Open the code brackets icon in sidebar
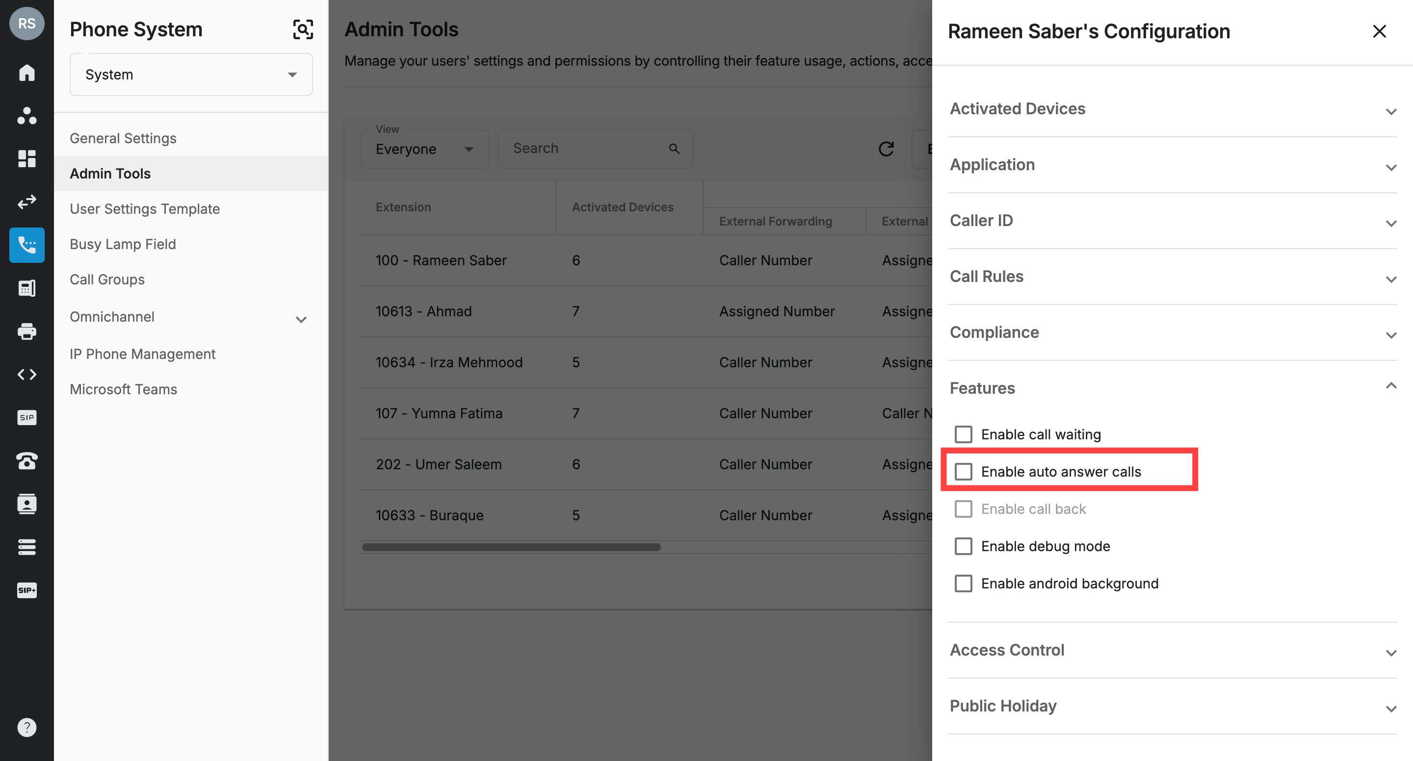The image size is (1413, 761). click(27, 375)
